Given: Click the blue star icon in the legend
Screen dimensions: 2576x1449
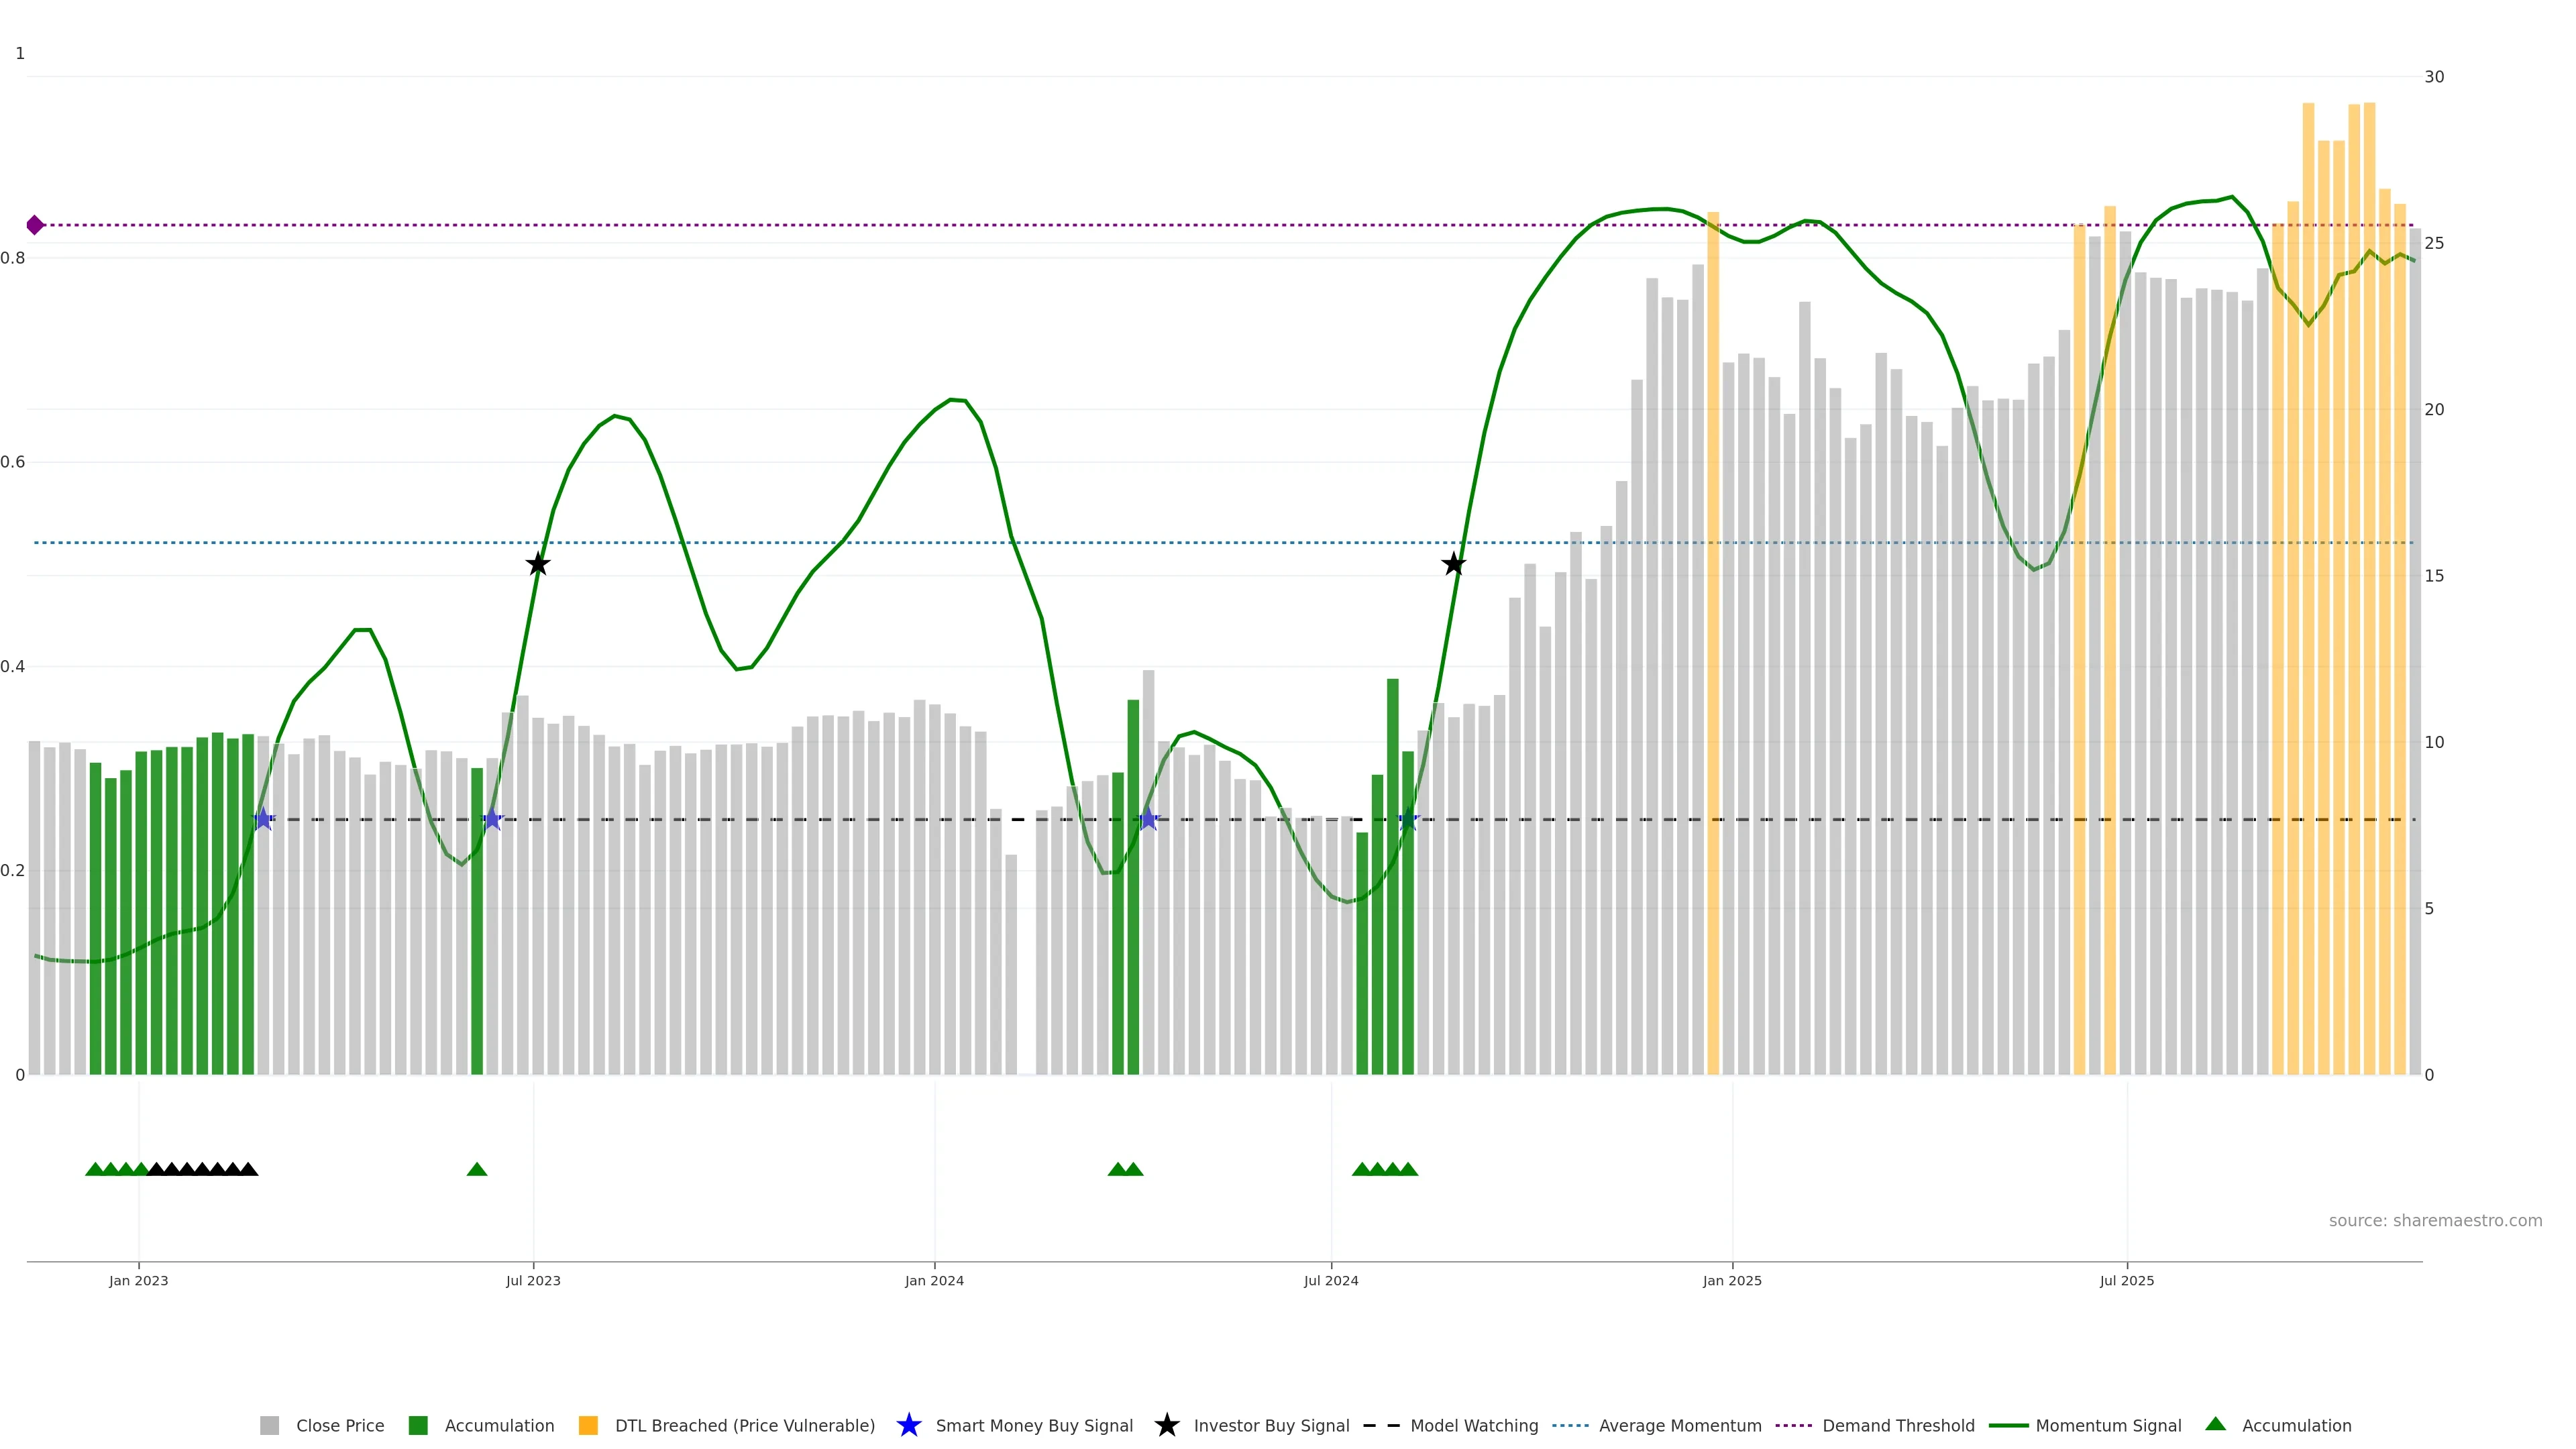Looking at the screenshot, I should (909, 1425).
